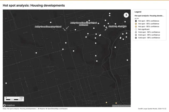Click the Wallace Emerson map label

tap(8, 92)
